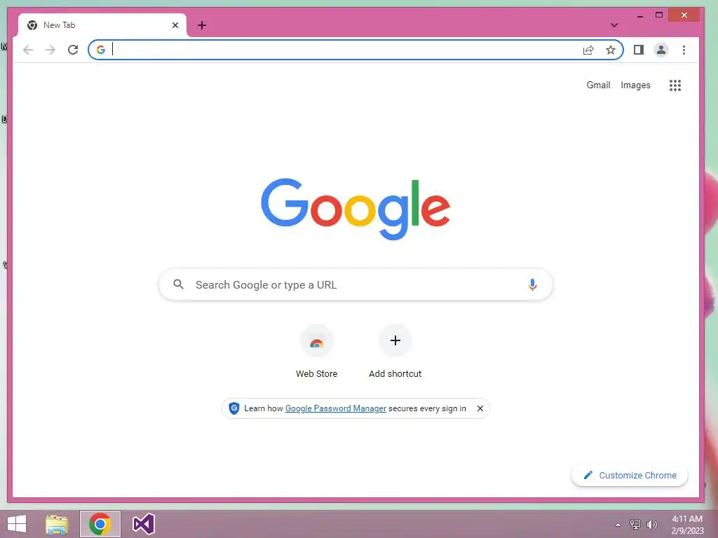Share this page icon in address bar
718x538 pixels.
[588, 50]
